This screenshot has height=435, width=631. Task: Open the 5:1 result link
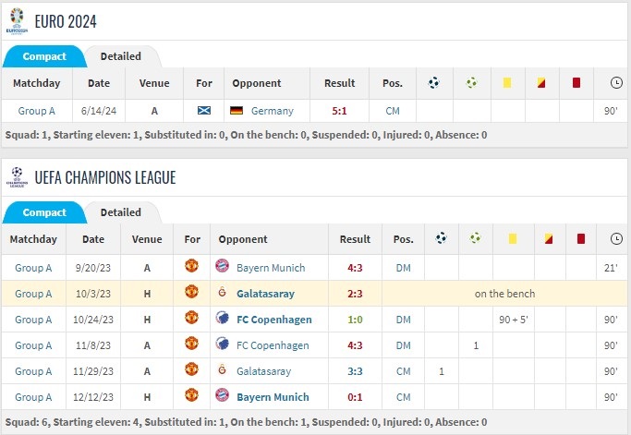pos(339,111)
